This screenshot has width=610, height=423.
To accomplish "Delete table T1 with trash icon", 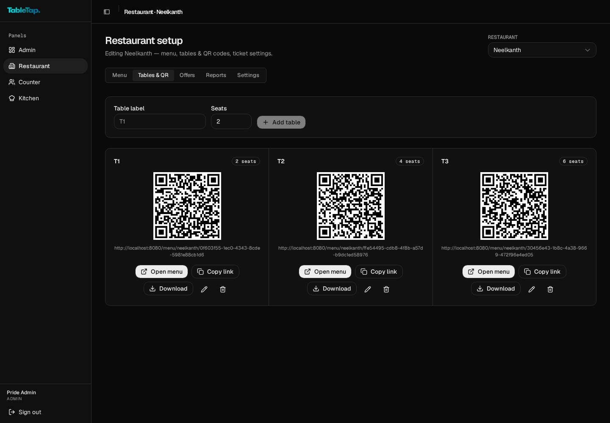I will (x=223, y=289).
